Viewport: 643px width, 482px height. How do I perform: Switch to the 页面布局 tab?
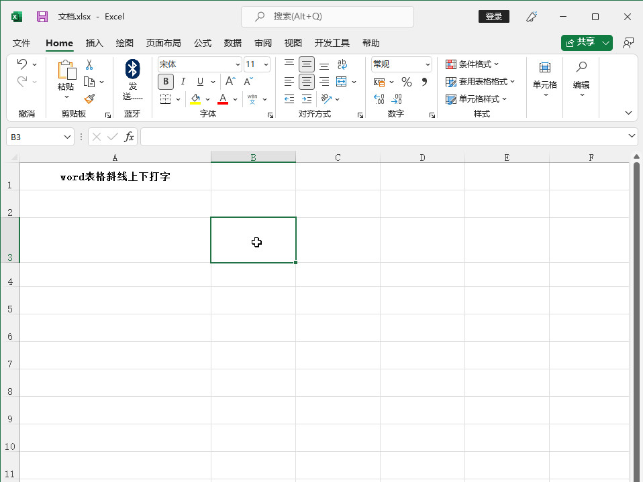point(163,43)
